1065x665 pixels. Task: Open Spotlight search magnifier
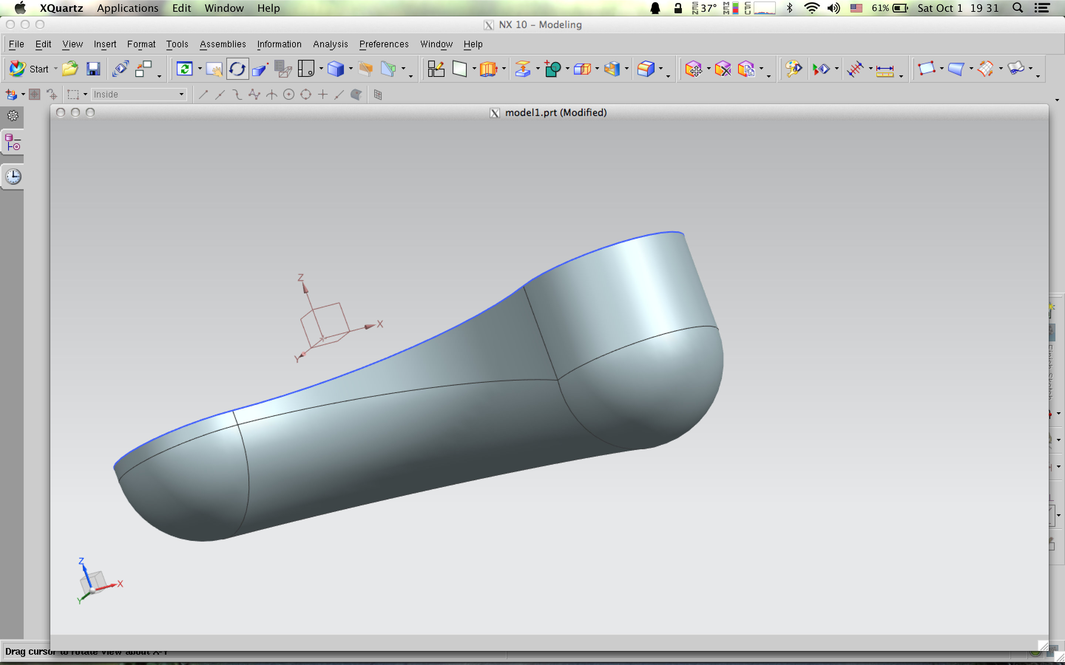pos(1017,8)
